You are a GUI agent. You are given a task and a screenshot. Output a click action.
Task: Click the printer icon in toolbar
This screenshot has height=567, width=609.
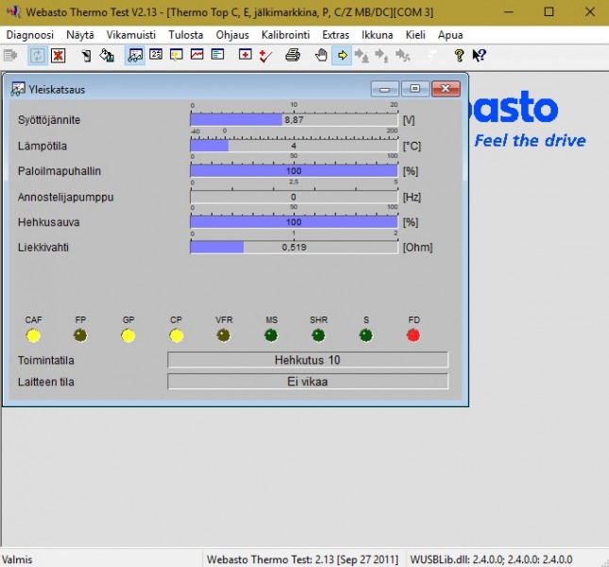[293, 56]
